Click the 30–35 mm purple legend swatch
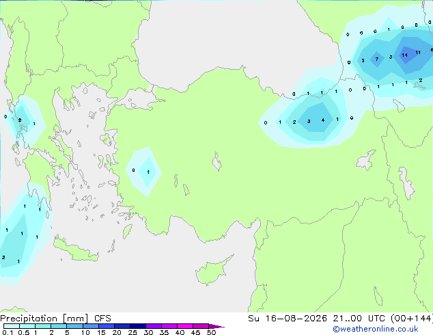433x335 pixels. tap(154, 326)
